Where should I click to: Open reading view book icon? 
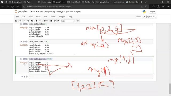click(x=142, y=6)
